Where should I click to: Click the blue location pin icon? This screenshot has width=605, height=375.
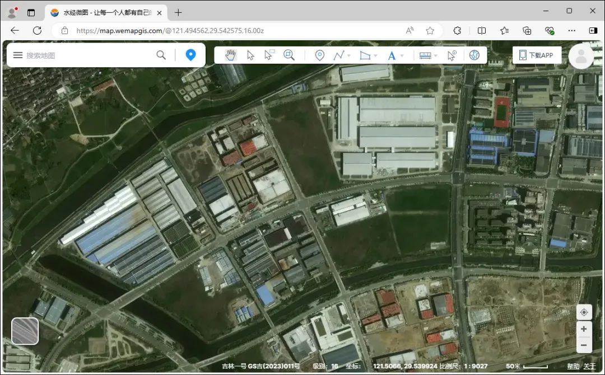click(190, 55)
